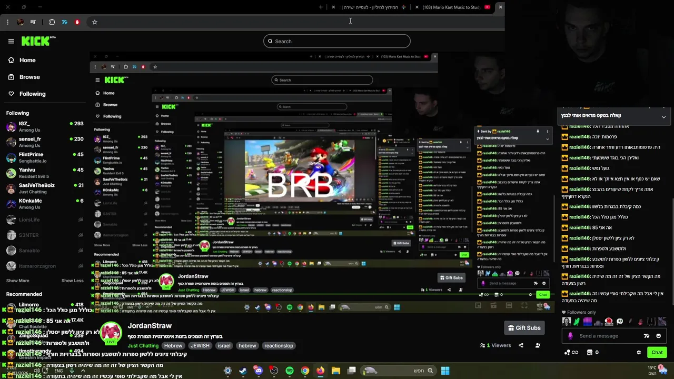Open emoji picker in chat input
The width and height of the screenshot is (674, 379).
pyautogui.click(x=658, y=336)
